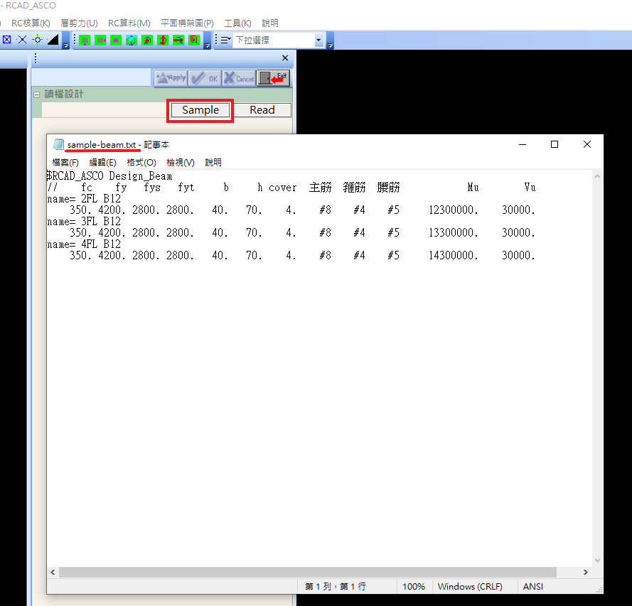Click the 第 1 列，第 1 行 status entry
This screenshot has width=632, height=606.
(336, 587)
